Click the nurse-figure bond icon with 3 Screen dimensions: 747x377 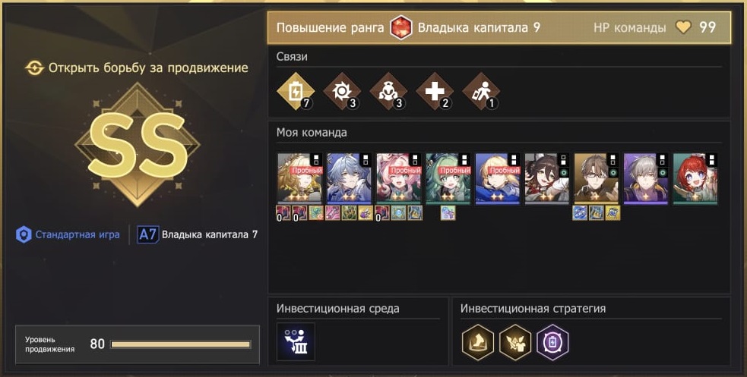[x=388, y=91]
